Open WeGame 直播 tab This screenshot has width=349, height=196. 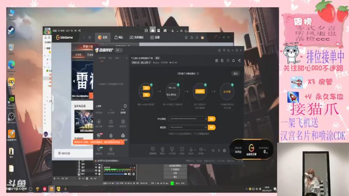click(155, 37)
